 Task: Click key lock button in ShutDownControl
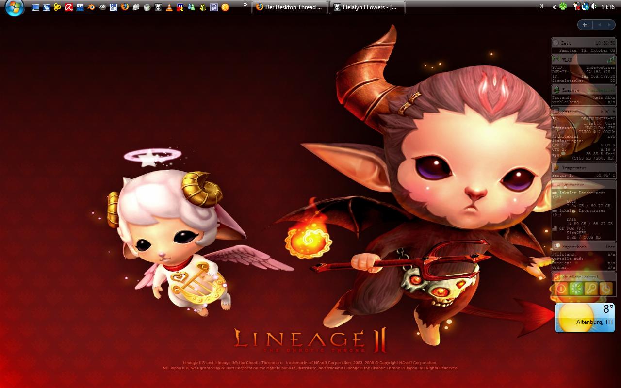pyautogui.click(x=590, y=289)
